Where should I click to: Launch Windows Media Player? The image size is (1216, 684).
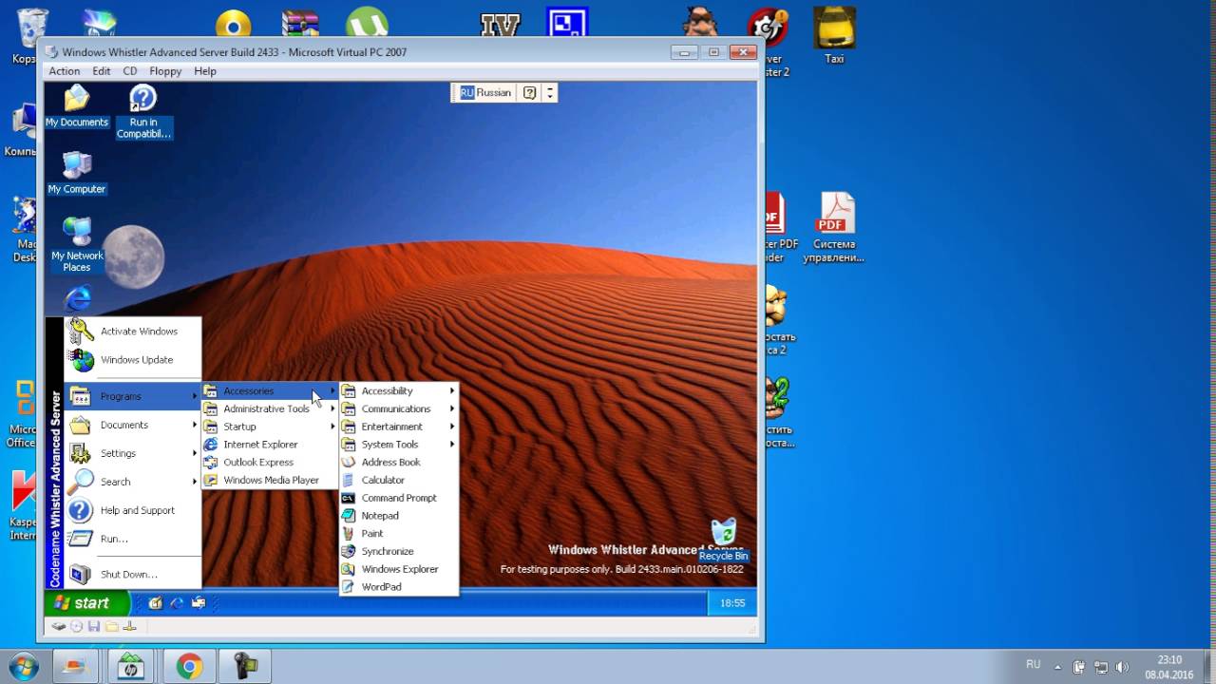point(270,480)
